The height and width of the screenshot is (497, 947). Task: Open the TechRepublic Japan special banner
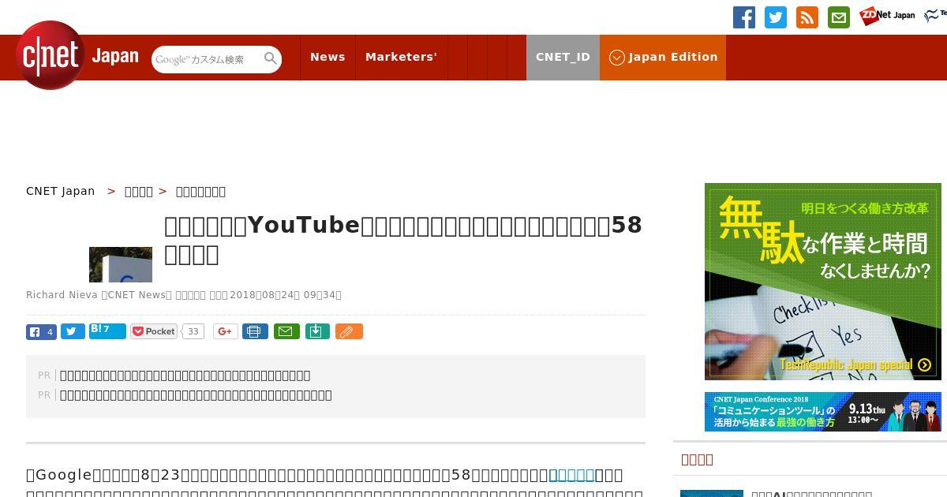tap(823, 282)
